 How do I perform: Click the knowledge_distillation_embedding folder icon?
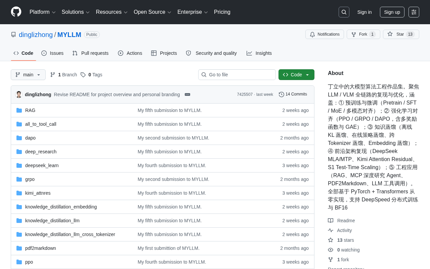pyautogui.click(x=19, y=207)
